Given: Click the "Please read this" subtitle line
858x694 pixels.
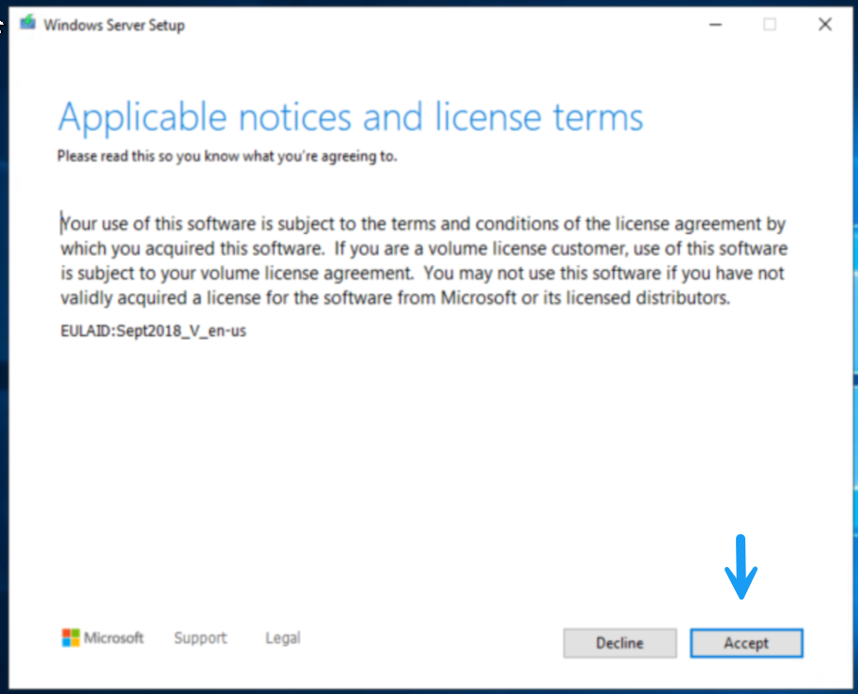Looking at the screenshot, I should tap(226, 156).
